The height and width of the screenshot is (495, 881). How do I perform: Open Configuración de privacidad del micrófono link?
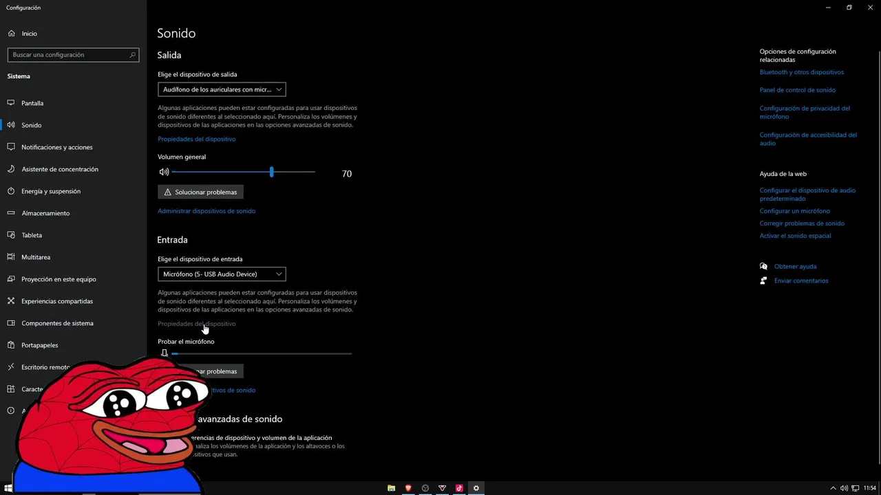click(805, 113)
